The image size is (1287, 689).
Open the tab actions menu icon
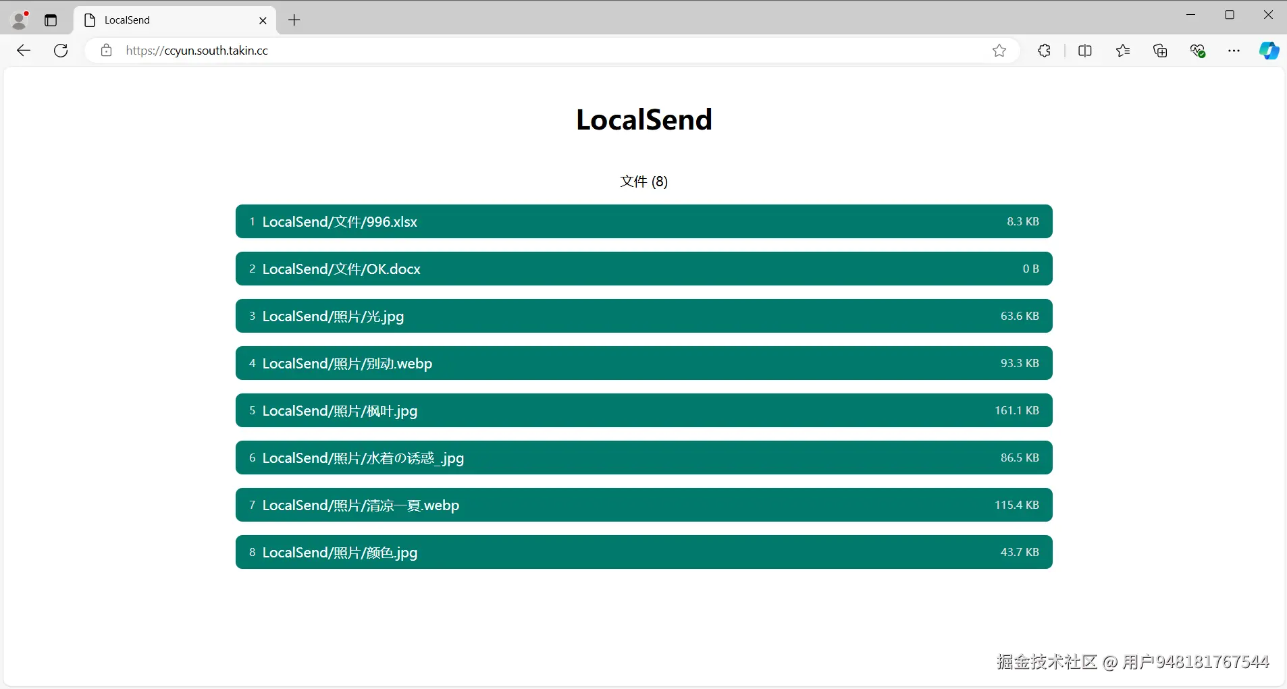click(x=51, y=20)
